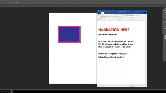This screenshot has width=166, height=93.
Task: Click the circular icon in the taskbar
Action: tap(8, 92)
